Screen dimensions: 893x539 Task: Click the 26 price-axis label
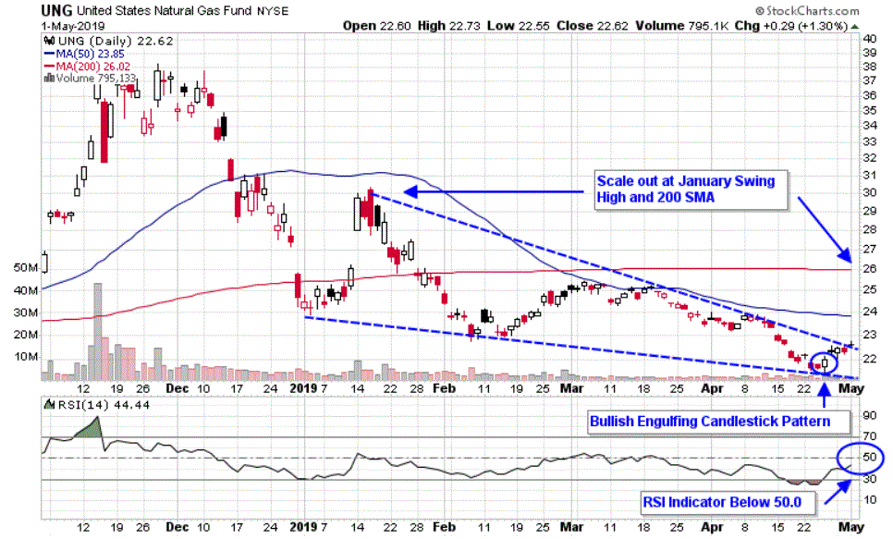click(x=870, y=268)
